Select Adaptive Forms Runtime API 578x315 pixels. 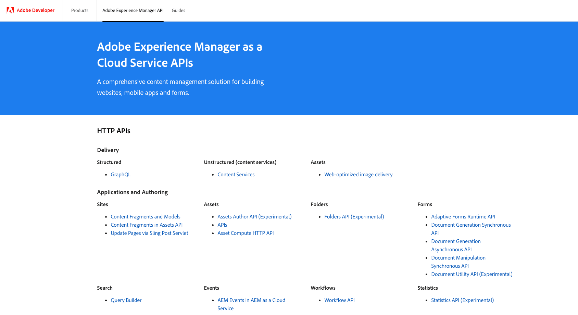click(463, 216)
